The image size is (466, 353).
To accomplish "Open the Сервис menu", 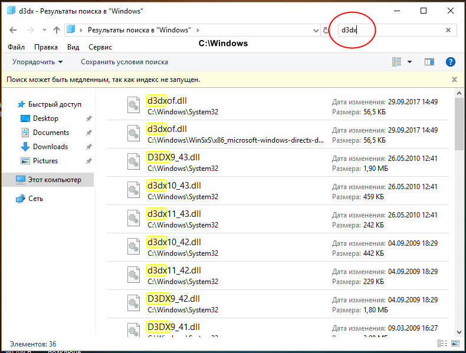I will click(x=100, y=47).
